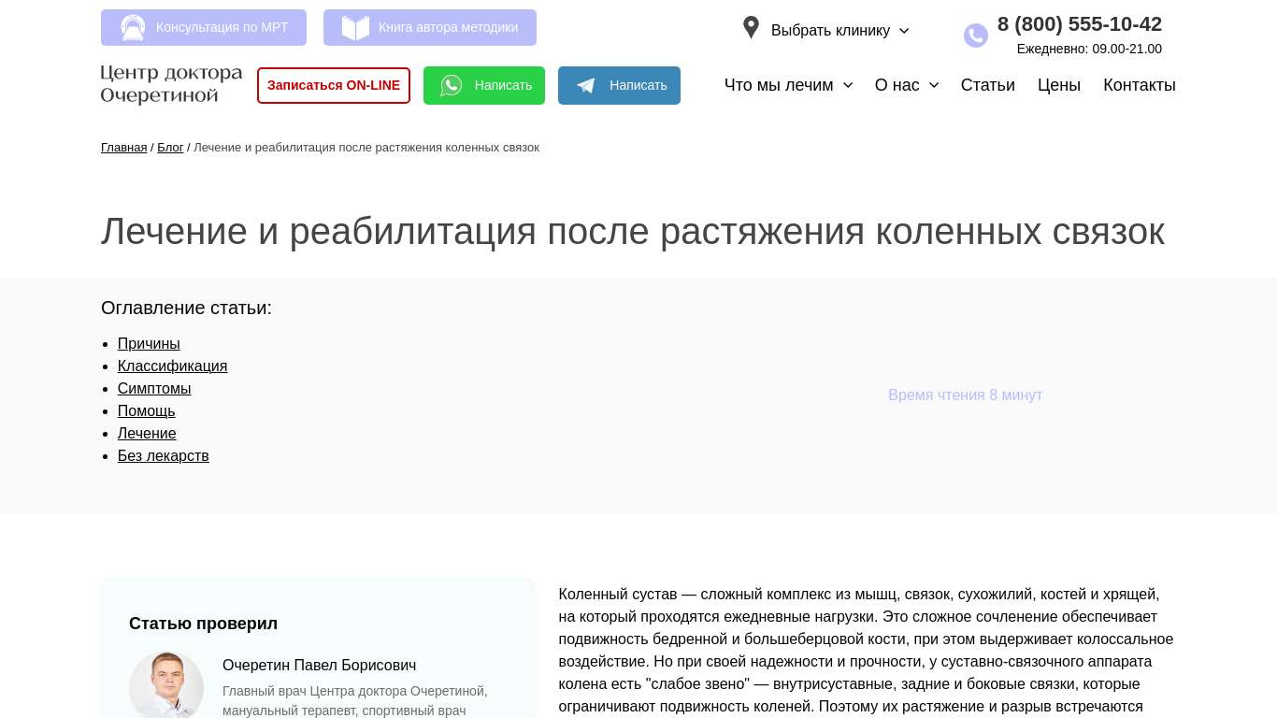
Task: Expand the Выбрать клинику dropdown
Action: (x=839, y=30)
